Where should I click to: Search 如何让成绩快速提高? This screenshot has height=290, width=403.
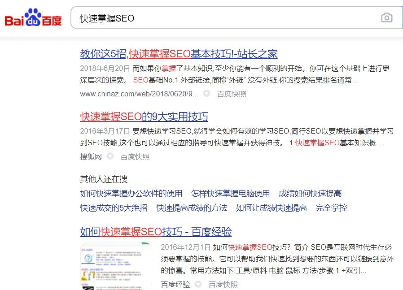[272, 208]
